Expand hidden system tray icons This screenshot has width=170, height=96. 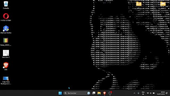134,93
